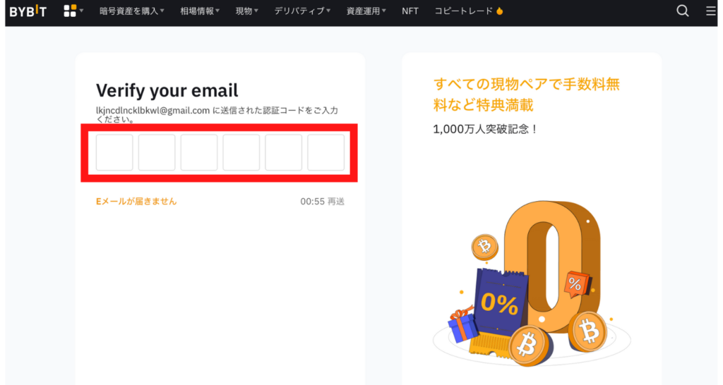Viewport: 723px width, 385px height.
Task: Open the hamburger menu icon
Action: pos(710,11)
